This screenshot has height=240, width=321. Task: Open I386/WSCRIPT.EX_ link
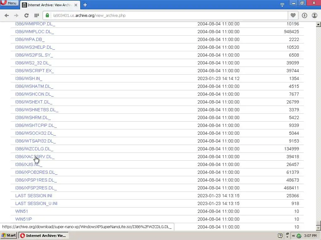click(x=34, y=71)
